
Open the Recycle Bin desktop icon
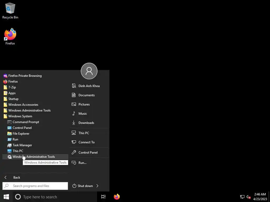point(10,11)
